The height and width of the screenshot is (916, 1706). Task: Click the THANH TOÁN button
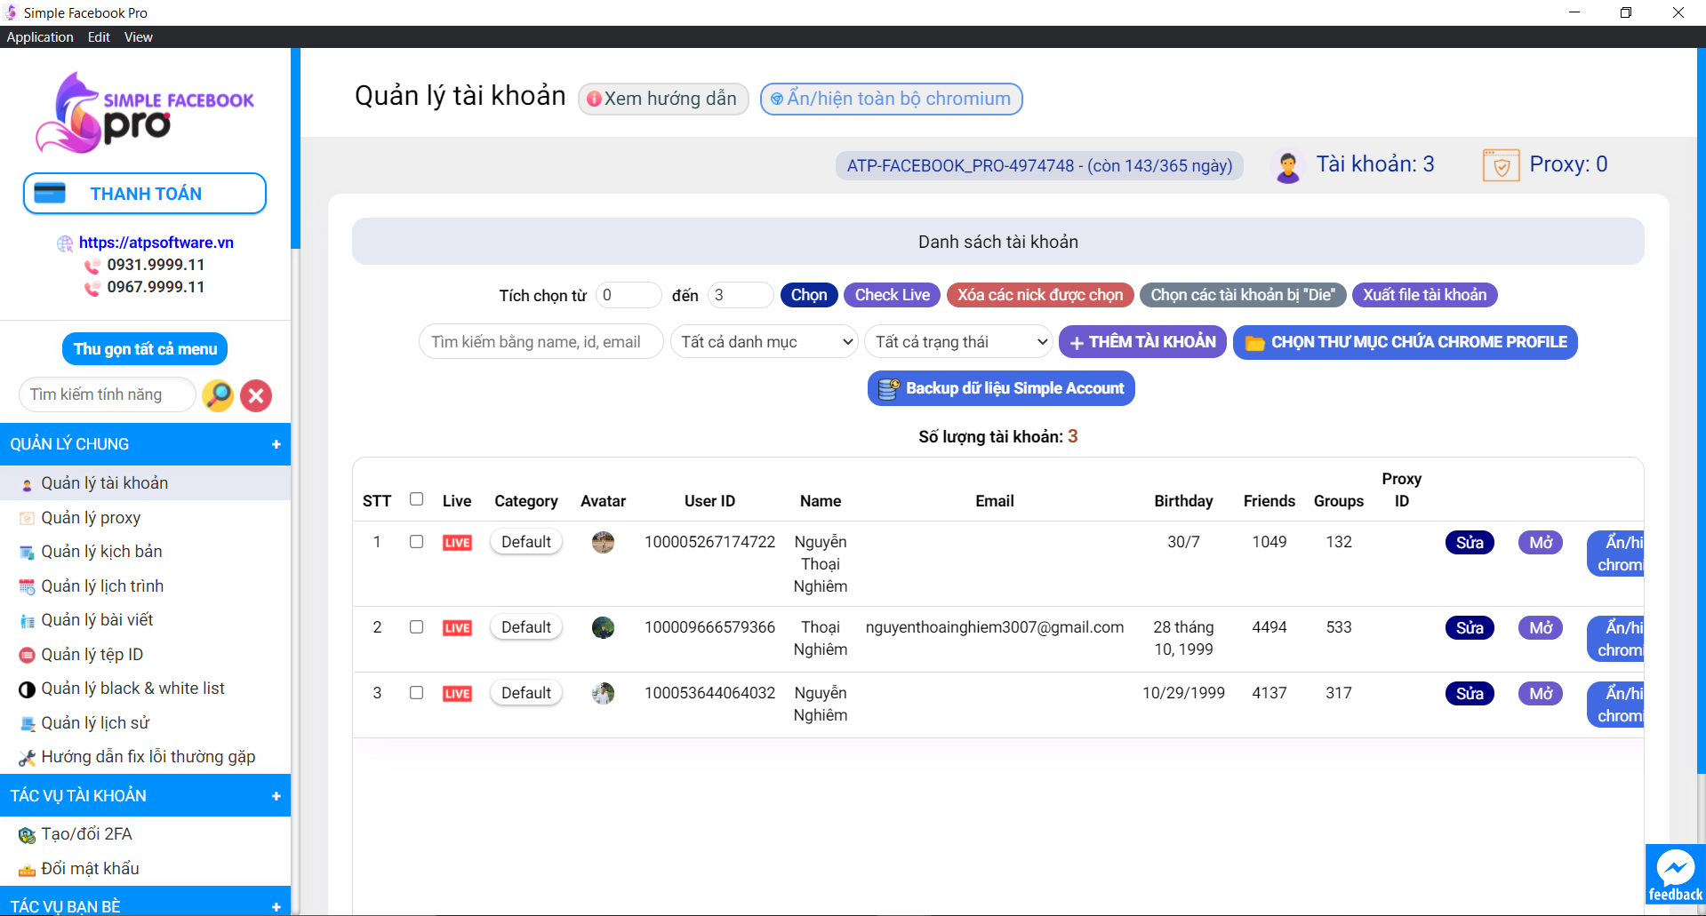[145, 194]
